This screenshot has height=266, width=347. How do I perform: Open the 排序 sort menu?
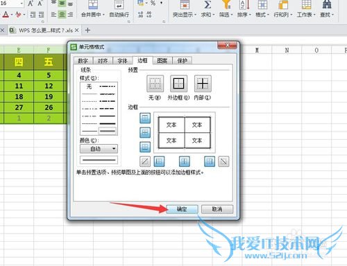click(x=244, y=15)
